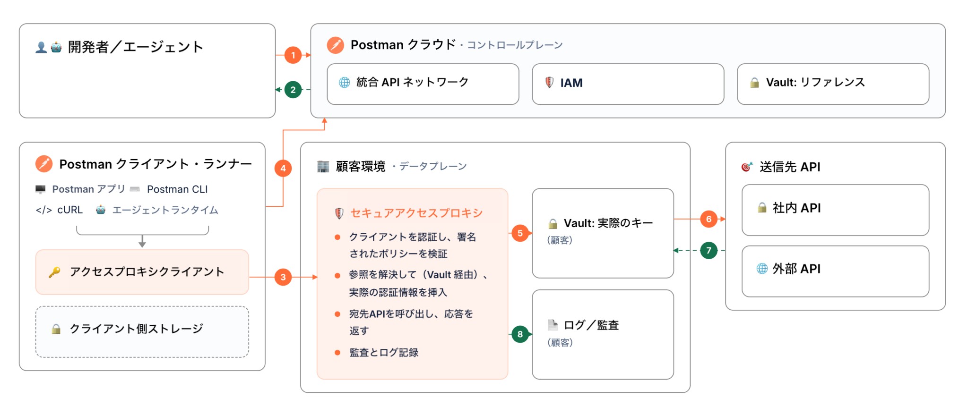Image resolution: width=968 pixels, height=415 pixels.
Task: Click the robot icon beside エージェントランタイム
Action: [x=101, y=210]
